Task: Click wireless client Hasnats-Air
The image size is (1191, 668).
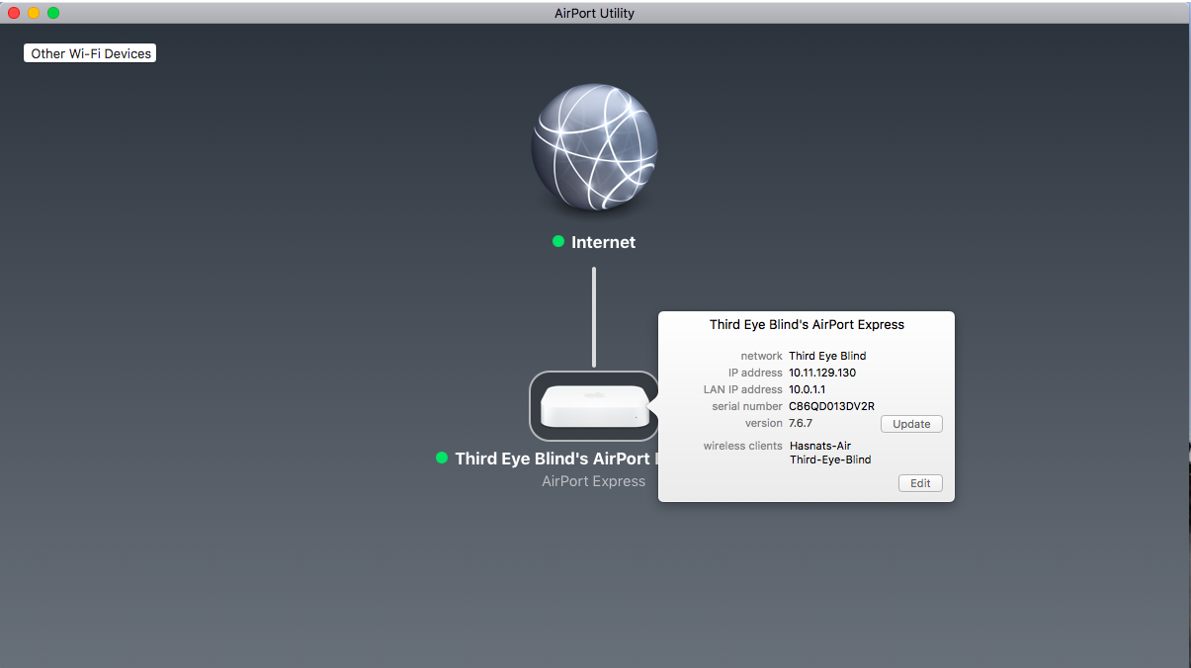Action: 820,446
